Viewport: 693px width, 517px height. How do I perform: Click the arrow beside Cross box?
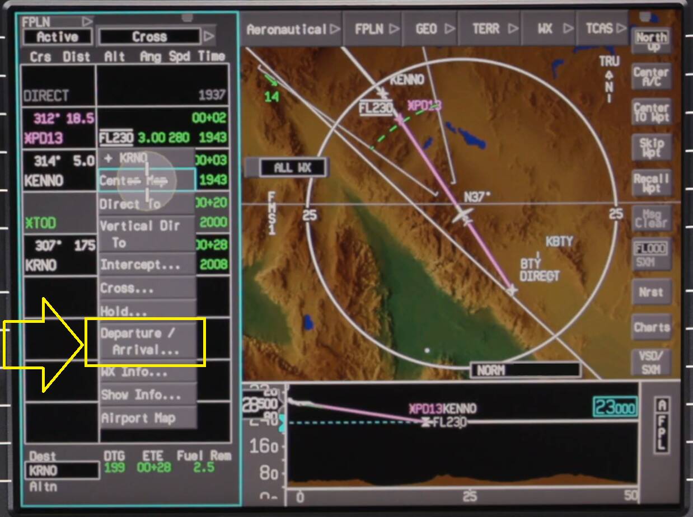coord(208,37)
